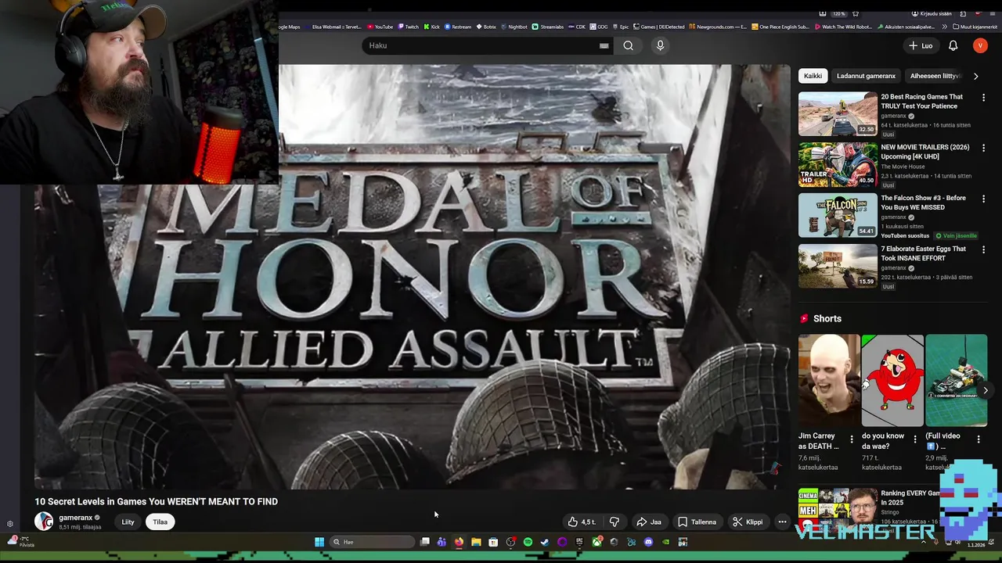Open options menu for 7 Elaborate Easter Eggs

coord(983,249)
